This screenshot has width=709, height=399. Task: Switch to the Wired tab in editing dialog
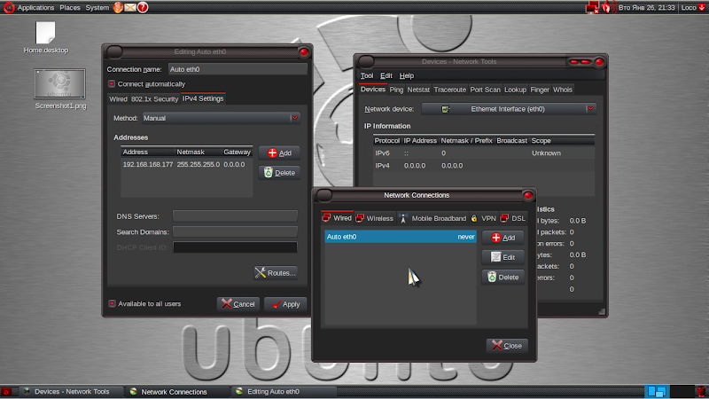point(118,98)
